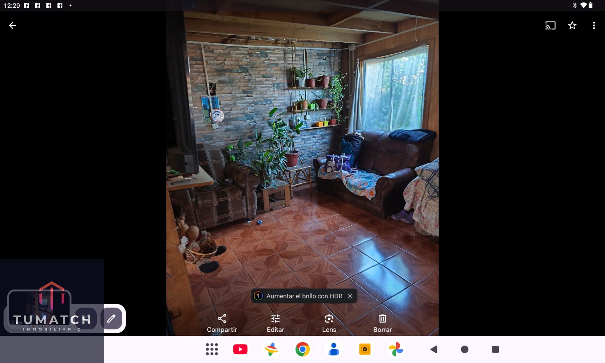Open the app drawer grid
Viewport: 605px width, 363px height.
tap(212, 349)
